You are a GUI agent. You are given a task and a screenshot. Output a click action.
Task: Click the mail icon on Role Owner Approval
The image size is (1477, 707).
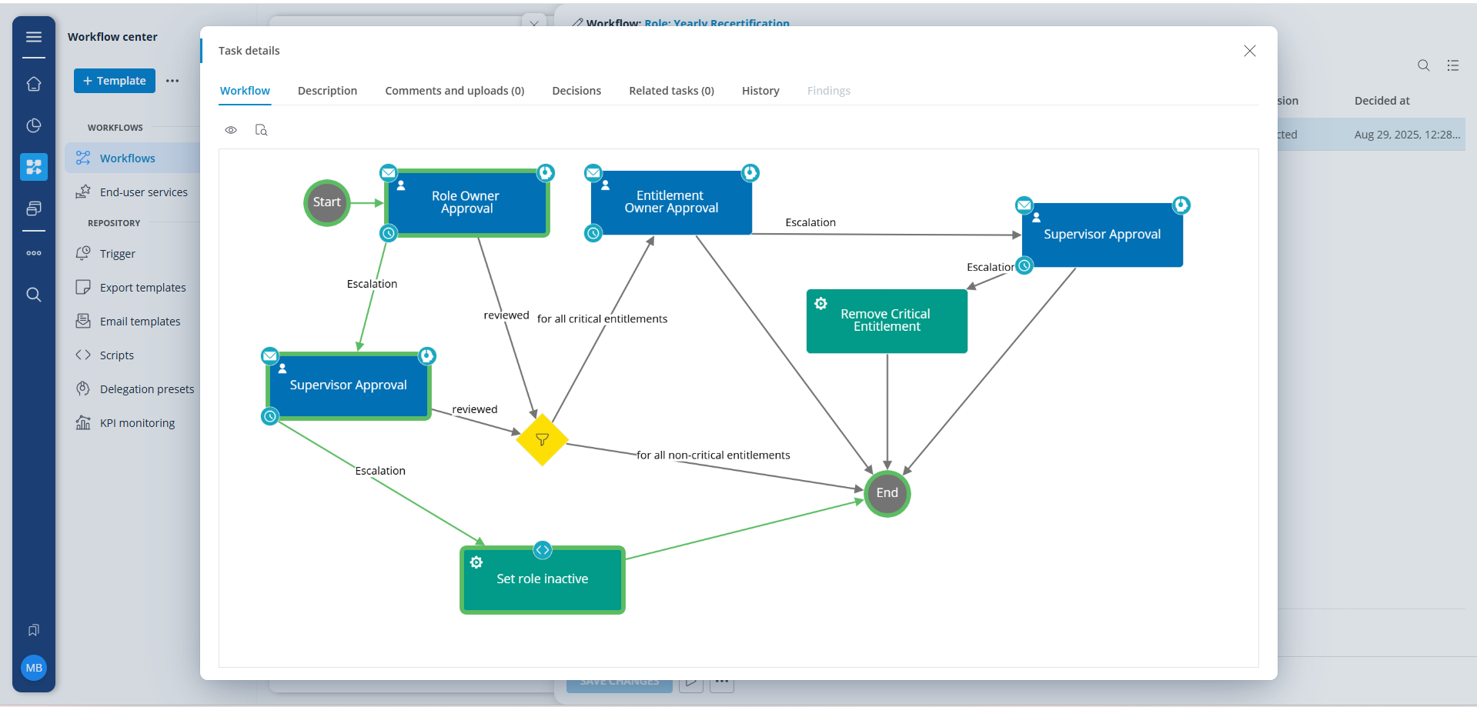pos(389,172)
